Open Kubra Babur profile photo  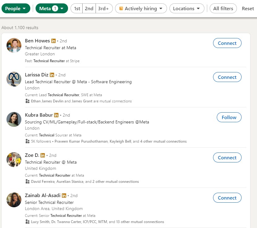click(x=14, y=119)
